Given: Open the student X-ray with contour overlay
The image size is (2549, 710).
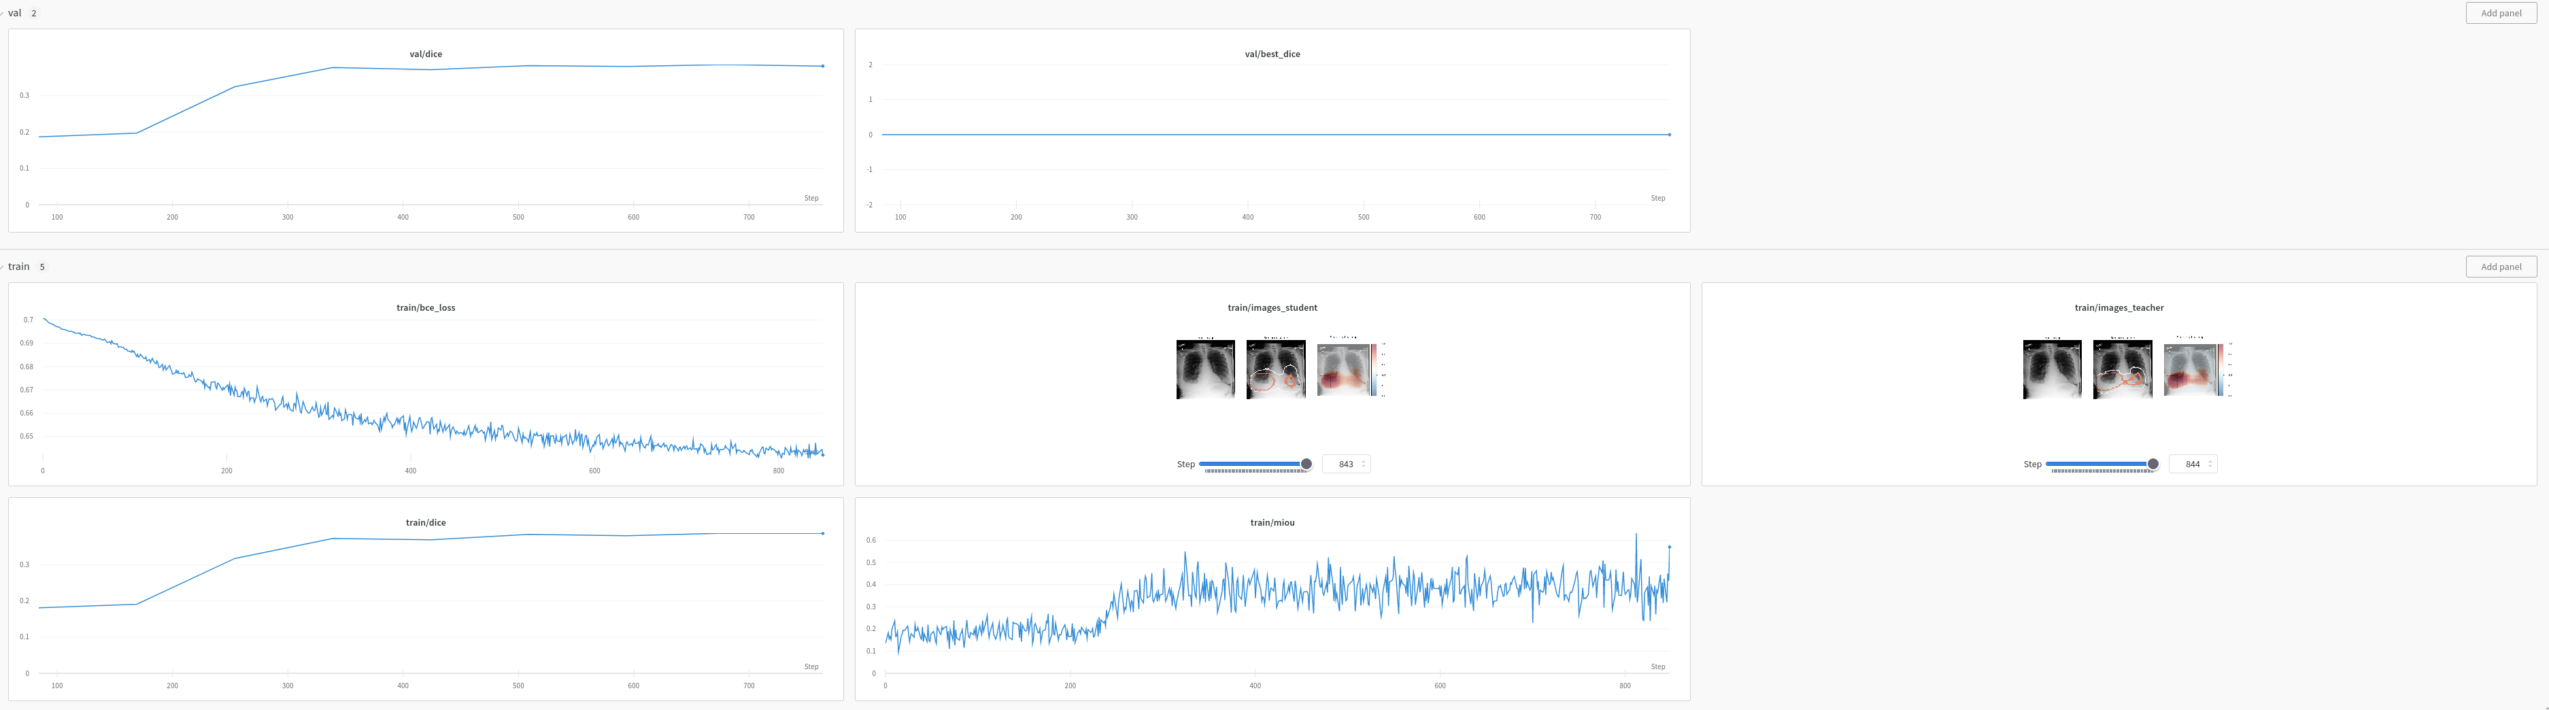Looking at the screenshot, I should click(1275, 369).
